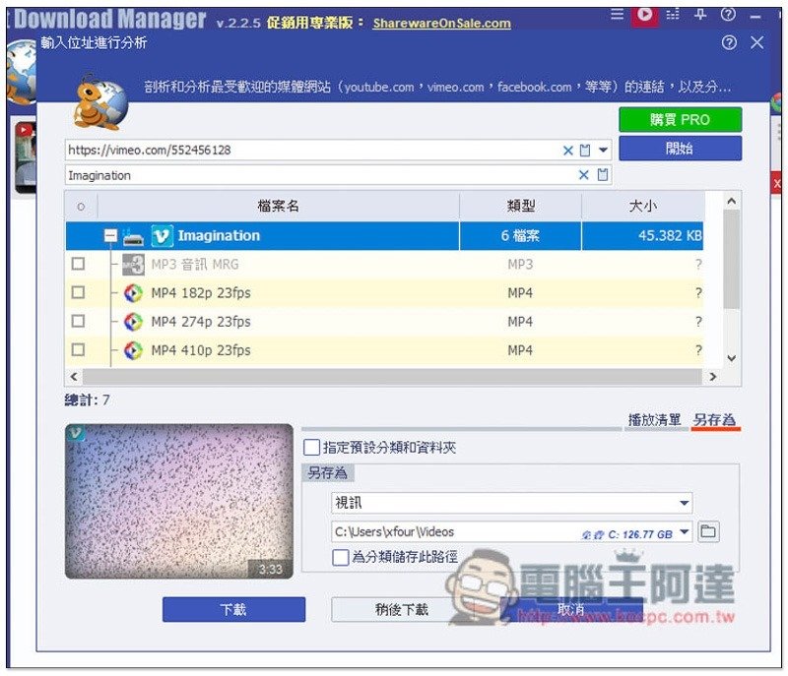Pin the main window with the pin icon
This screenshot has width=788, height=676.
click(700, 15)
